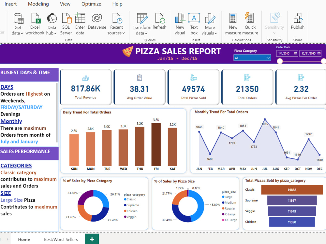326x244 pixels.
Task: Insert a New visual
Action: (x=180, y=22)
